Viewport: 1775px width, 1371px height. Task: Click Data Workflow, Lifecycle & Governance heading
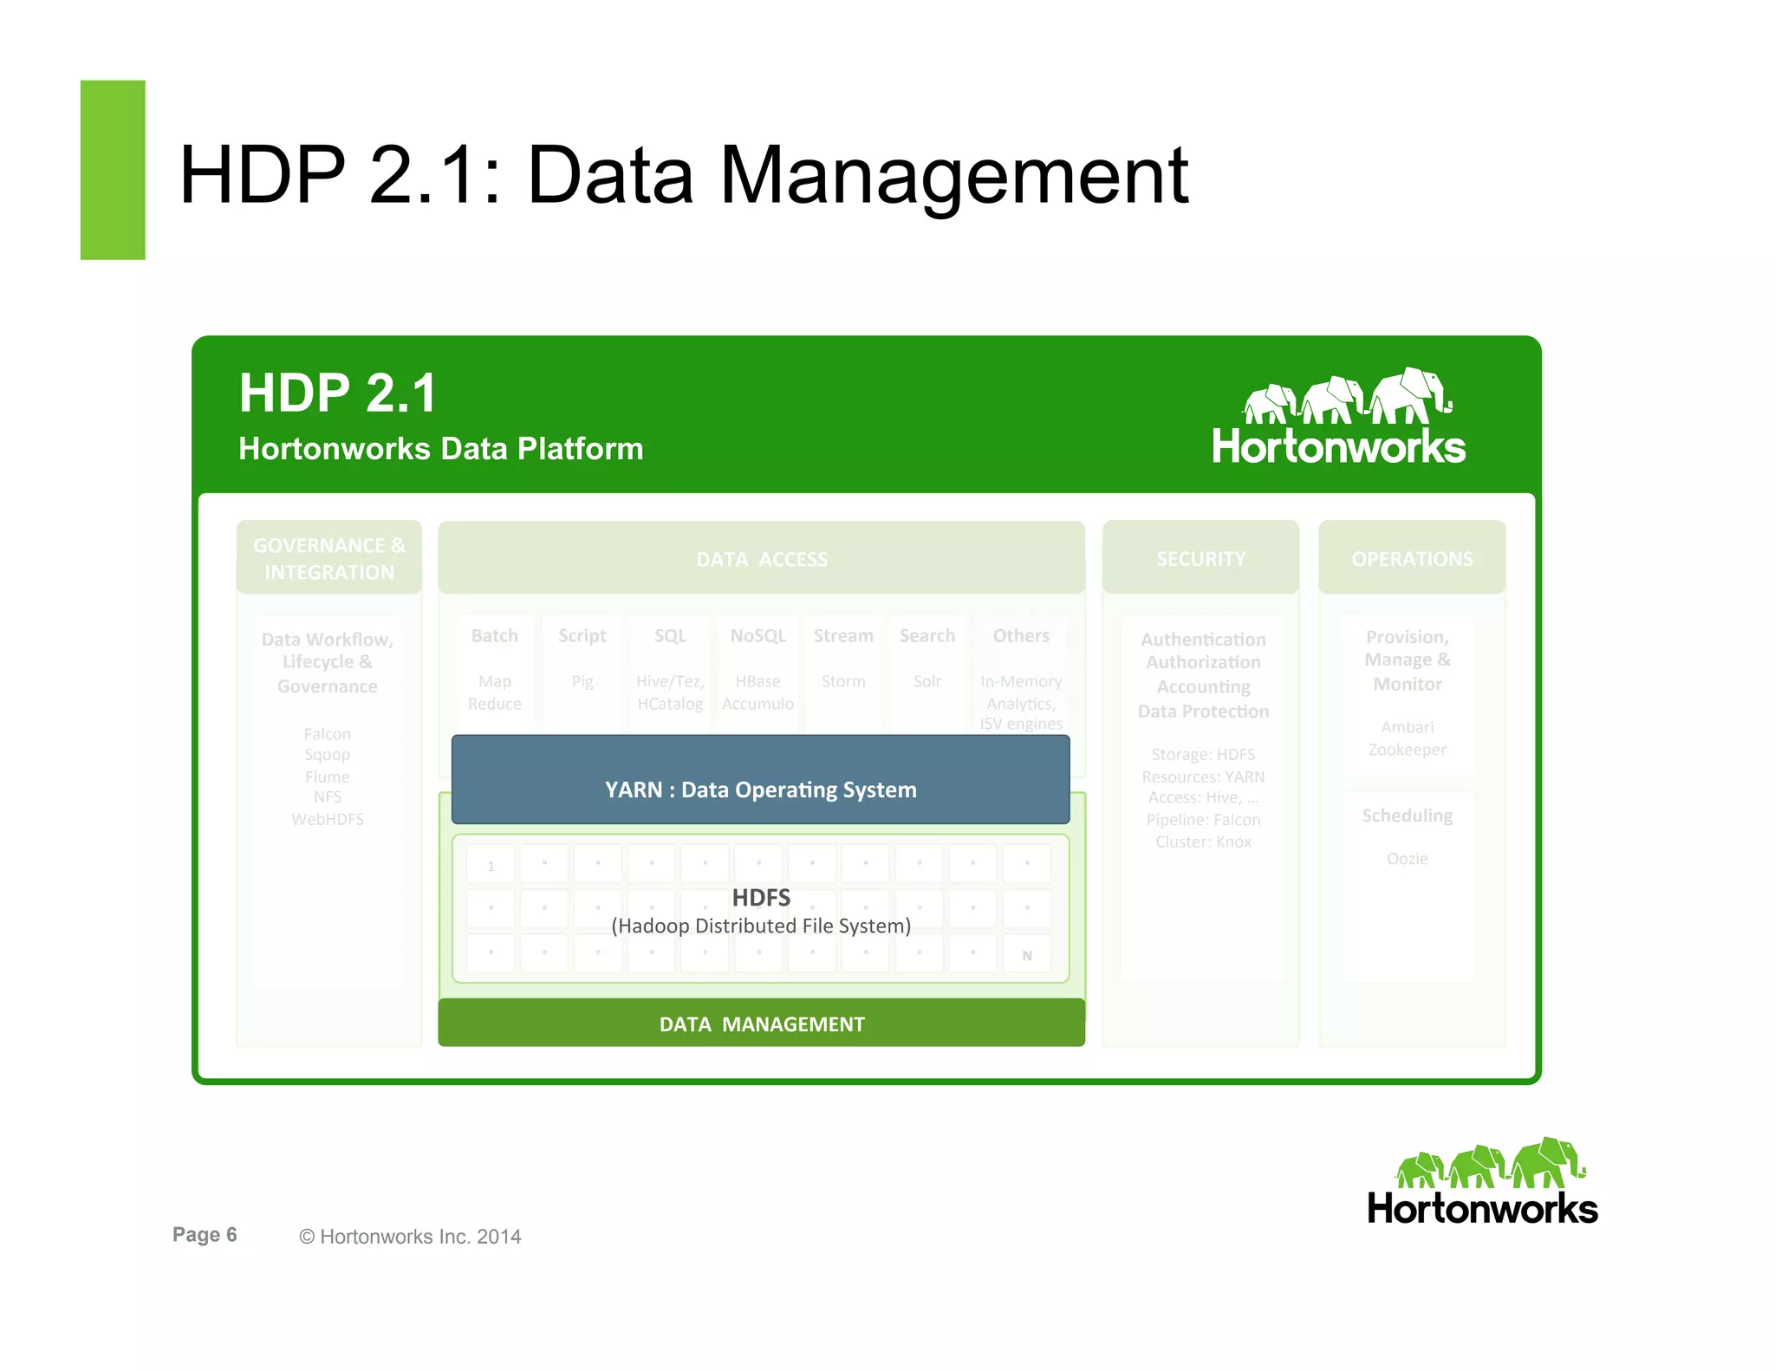click(328, 662)
